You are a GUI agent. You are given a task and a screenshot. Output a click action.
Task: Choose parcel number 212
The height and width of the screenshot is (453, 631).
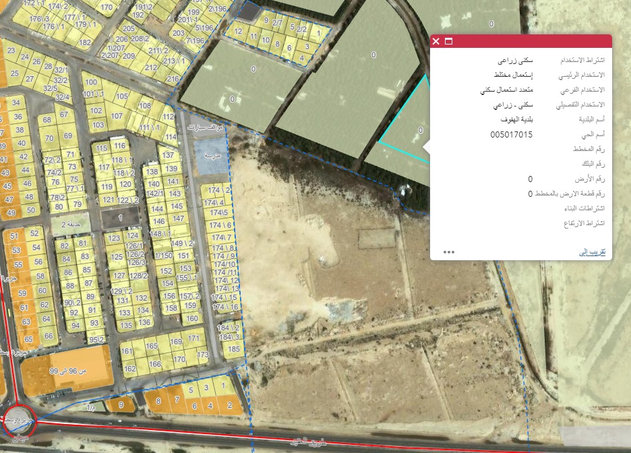151,67
